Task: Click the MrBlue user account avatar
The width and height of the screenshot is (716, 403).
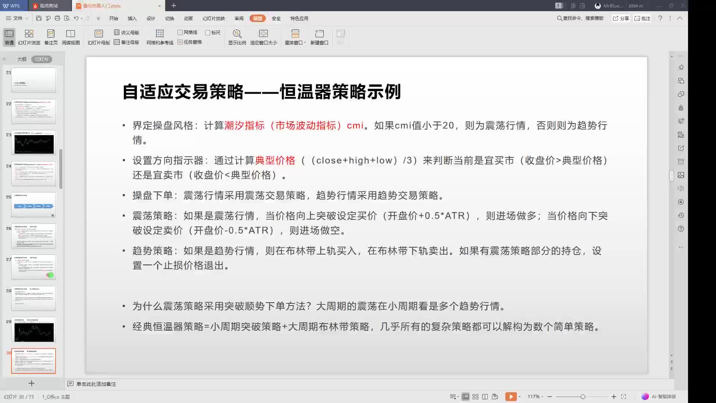Action: [x=598, y=6]
